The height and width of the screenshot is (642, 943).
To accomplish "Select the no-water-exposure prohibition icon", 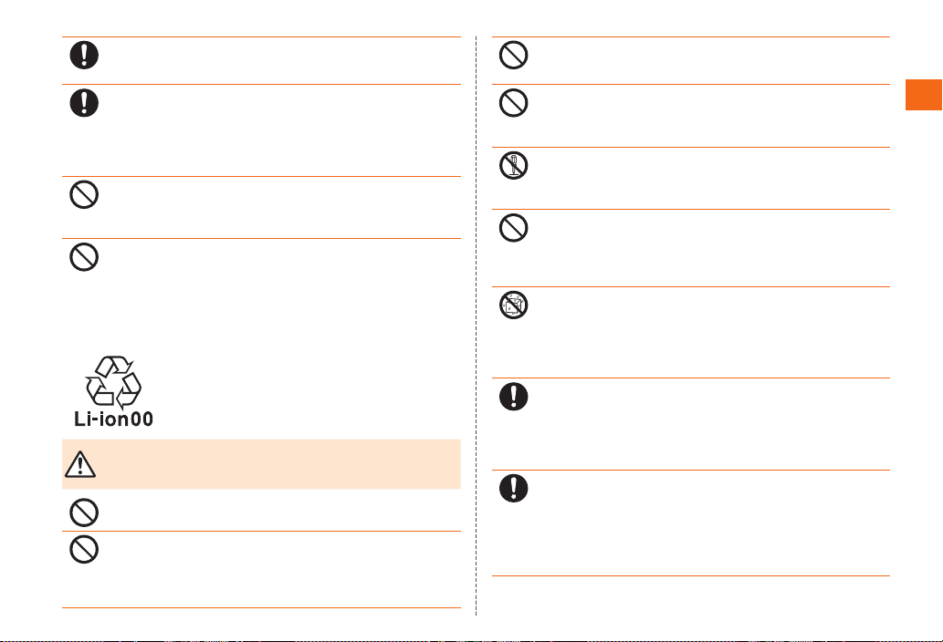I will click(514, 305).
